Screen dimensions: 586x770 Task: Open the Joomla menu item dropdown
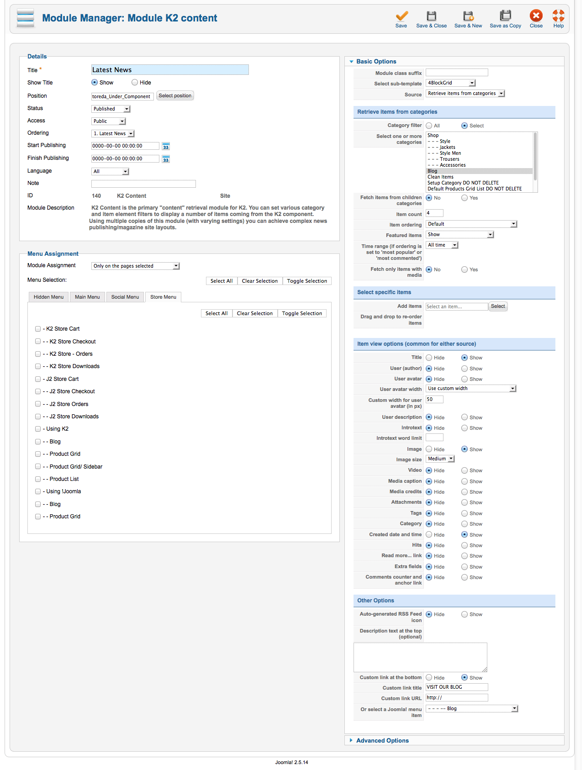[x=472, y=708]
